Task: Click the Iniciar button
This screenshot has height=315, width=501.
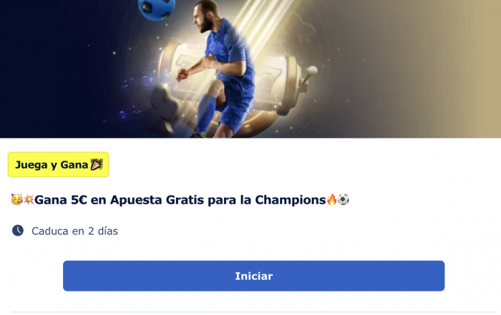Action: tap(253, 276)
